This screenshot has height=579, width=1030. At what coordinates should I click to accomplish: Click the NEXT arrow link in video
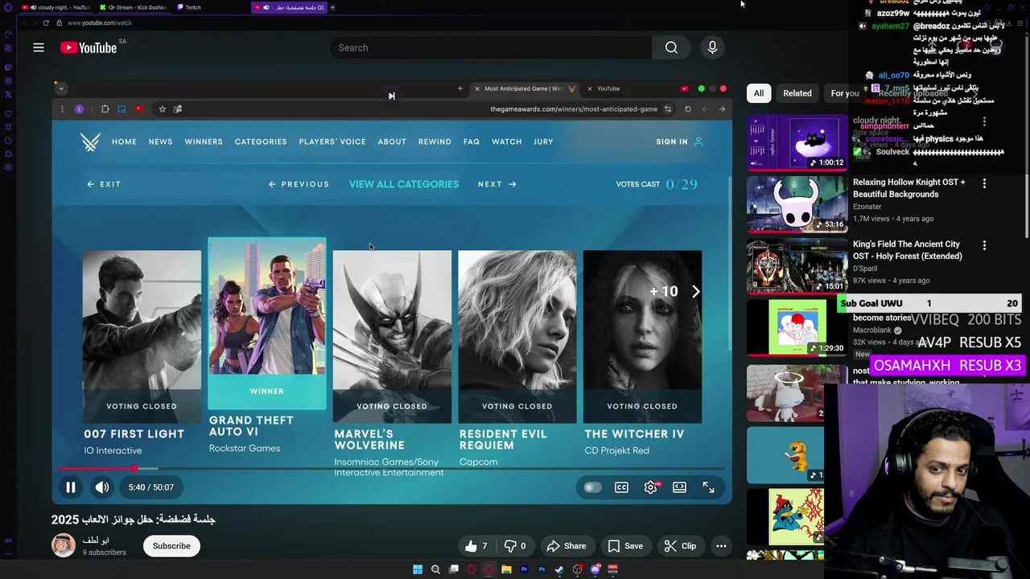496,184
